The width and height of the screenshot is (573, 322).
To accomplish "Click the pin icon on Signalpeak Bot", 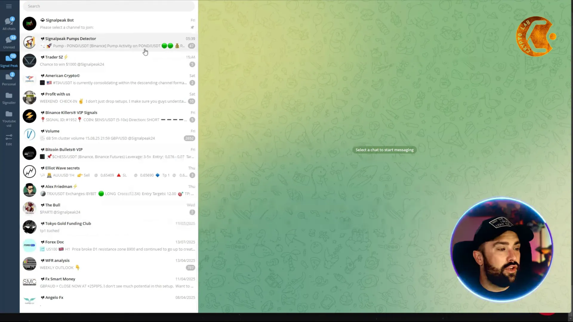I will tap(192, 27).
